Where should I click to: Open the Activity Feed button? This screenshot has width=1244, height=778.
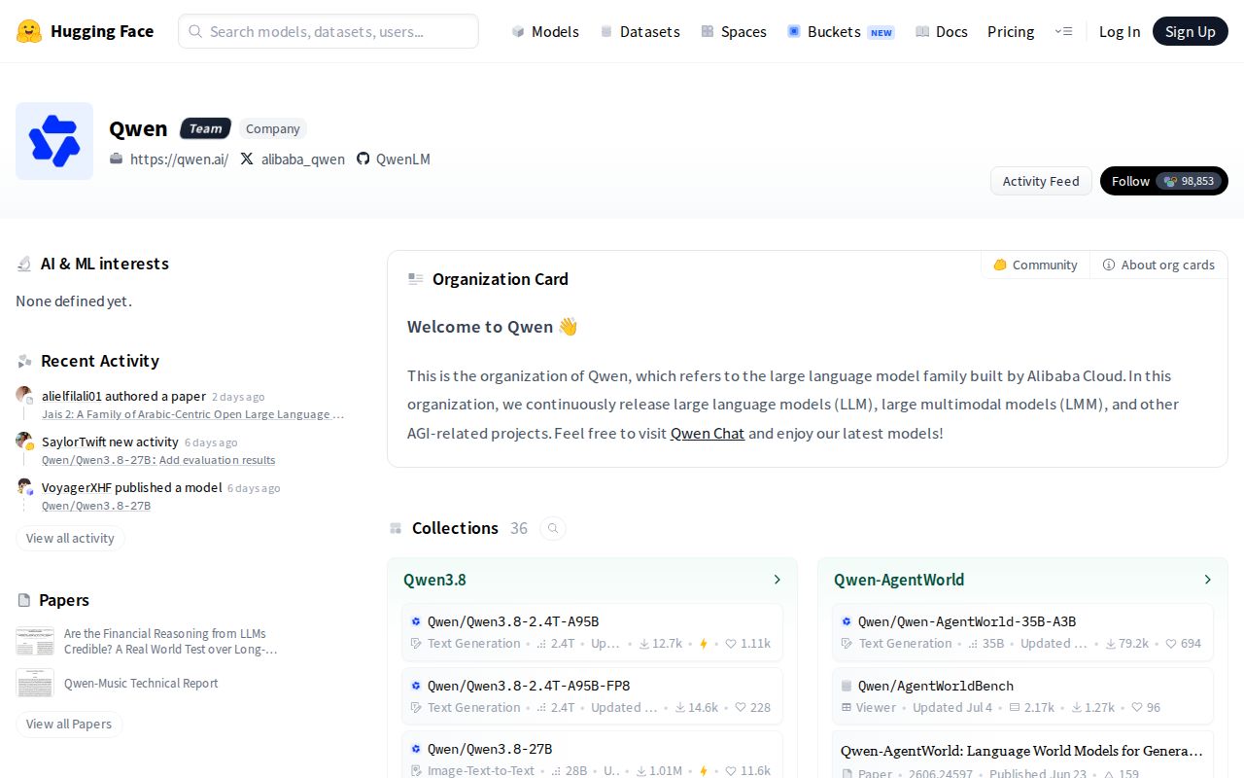[1041, 181]
